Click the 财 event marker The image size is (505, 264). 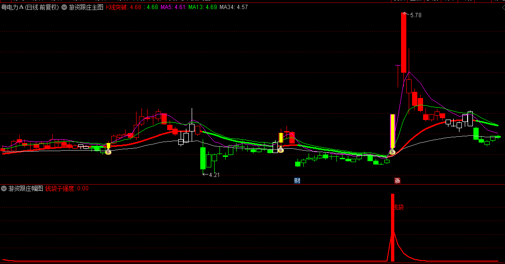pos(297,181)
